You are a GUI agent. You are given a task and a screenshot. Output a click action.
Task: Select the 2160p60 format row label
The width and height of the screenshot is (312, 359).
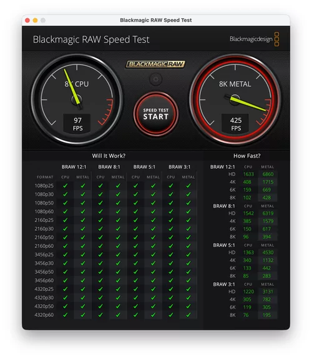[44, 246]
